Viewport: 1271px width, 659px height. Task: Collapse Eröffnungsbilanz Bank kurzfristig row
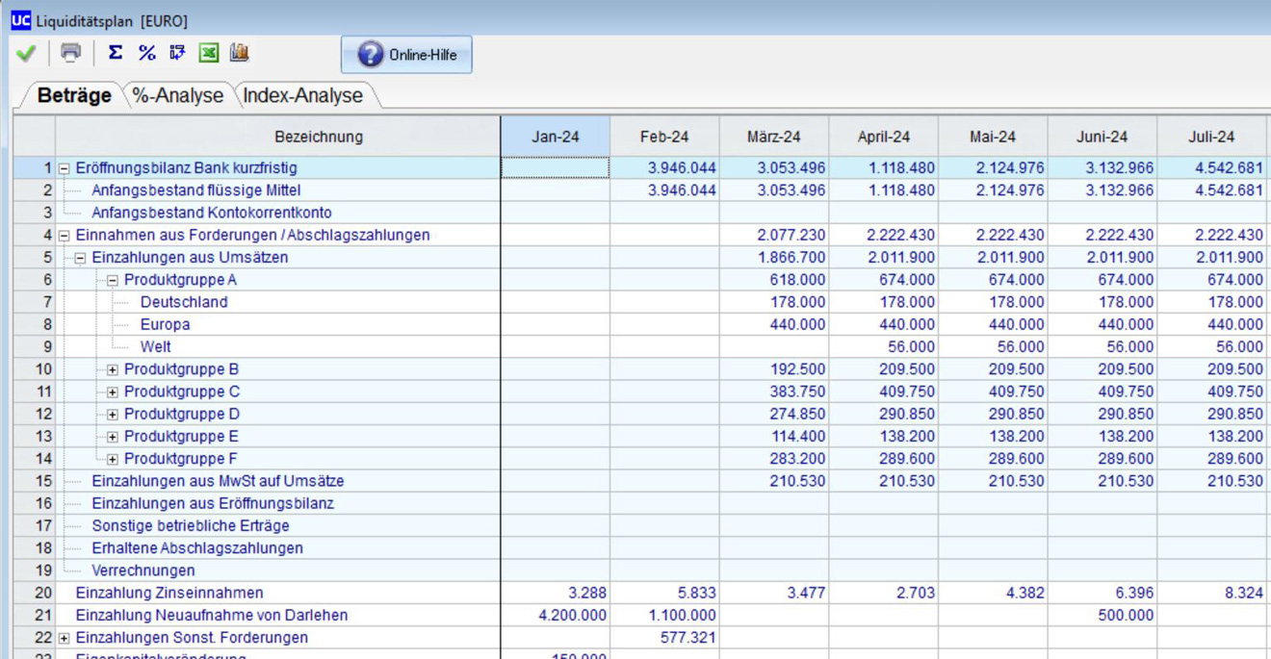(x=65, y=168)
